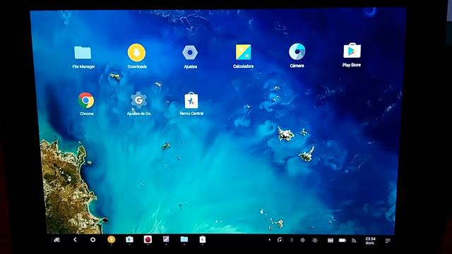Open the Wi-Fi network tray icon

pos(354,241)
